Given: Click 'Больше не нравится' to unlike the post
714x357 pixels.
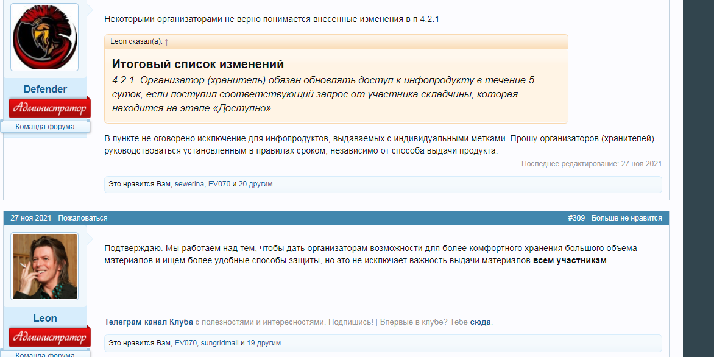Looking at the screenshot, I should (626, 218).
